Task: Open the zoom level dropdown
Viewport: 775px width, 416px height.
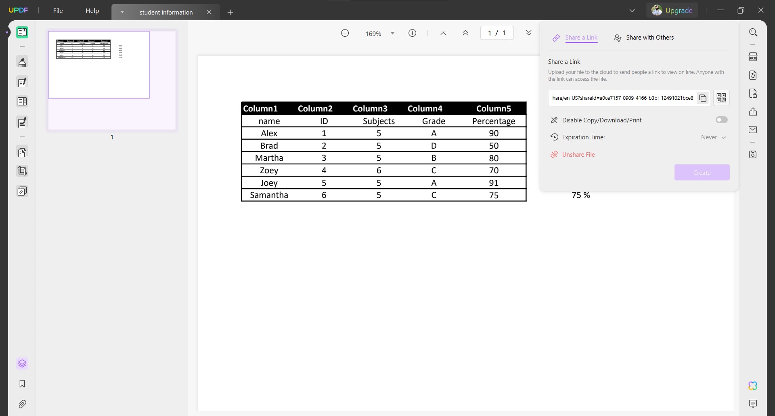Action: point(392,34)
